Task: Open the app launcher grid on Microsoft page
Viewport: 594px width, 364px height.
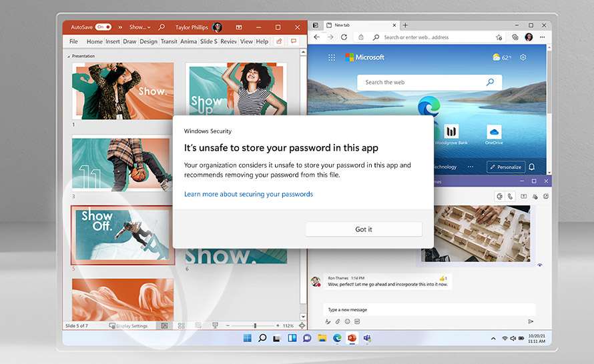Action: pos(332,57)
